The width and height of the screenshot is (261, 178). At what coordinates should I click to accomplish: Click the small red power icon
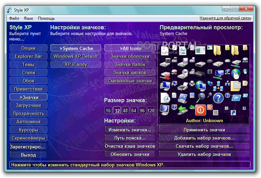(210, 107)
